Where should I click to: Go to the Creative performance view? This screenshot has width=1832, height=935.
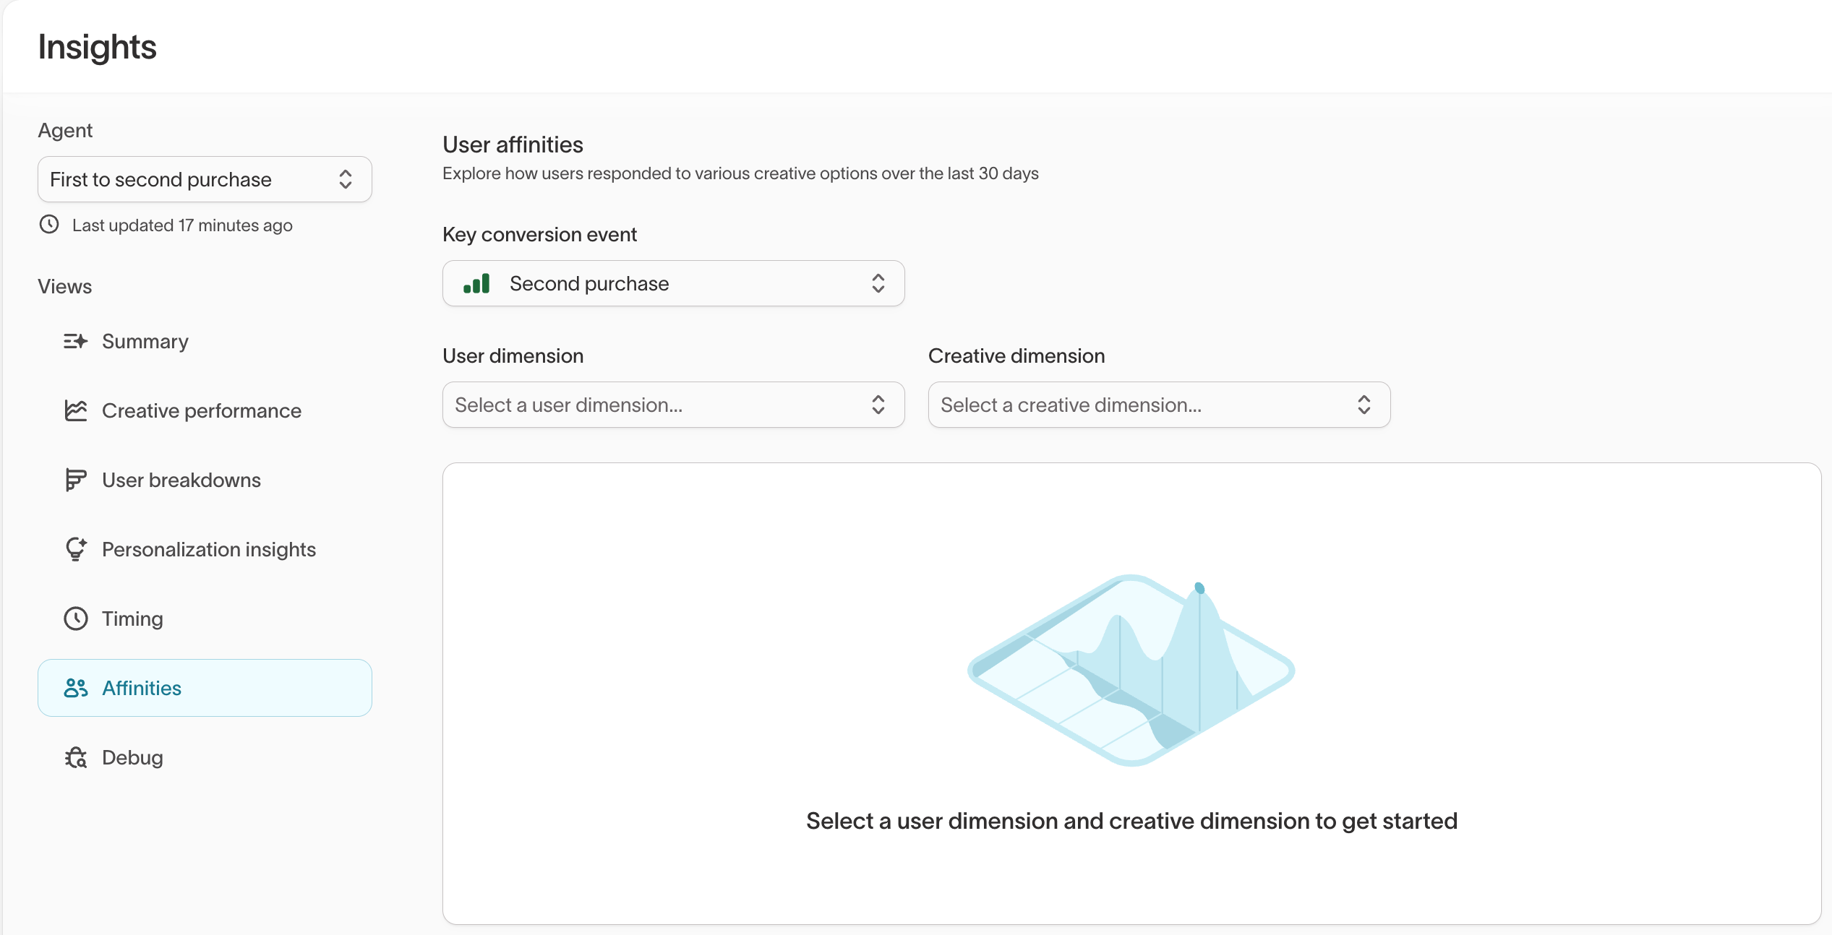[202, 410]
